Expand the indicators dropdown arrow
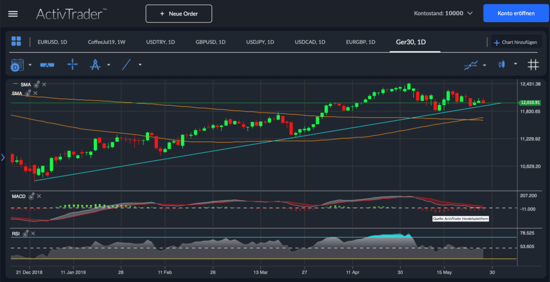This screenshot has height=282, width=550. click(x=485, y=65)
